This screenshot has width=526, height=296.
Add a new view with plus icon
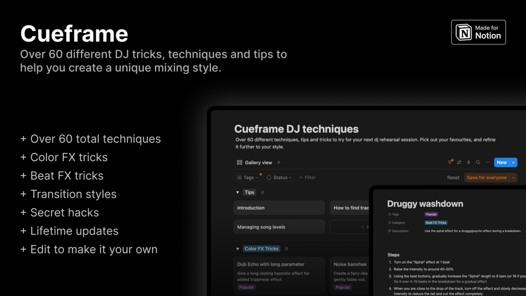pyautogui.click(x=279, y=162)
